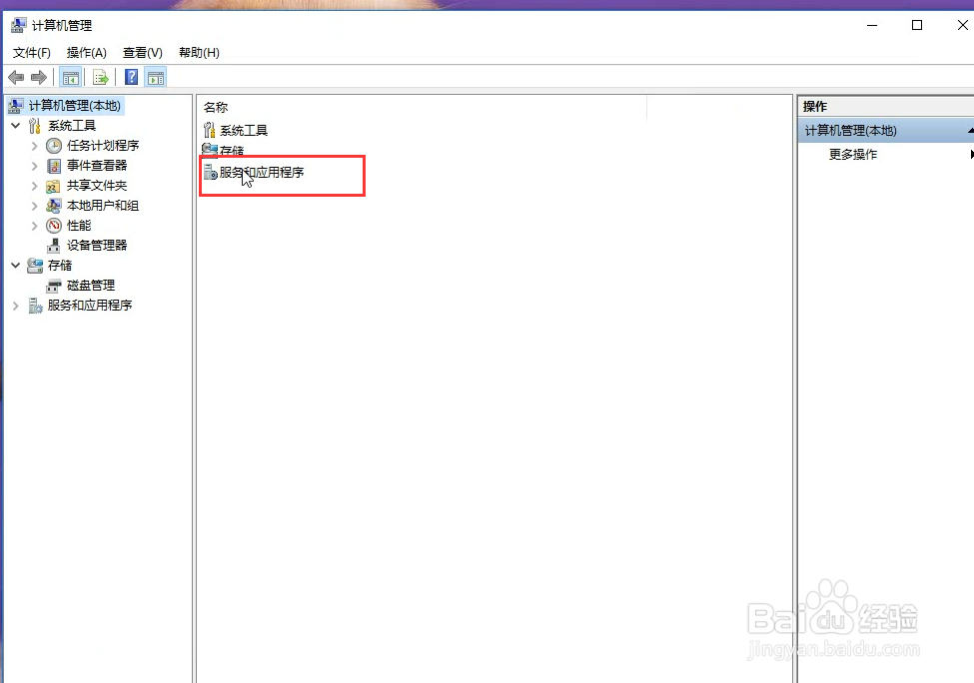Image resolution: width=974 pixels, height=683 pixels.
Task: Select 存储 text in center list
Action: tap(232, 150)
